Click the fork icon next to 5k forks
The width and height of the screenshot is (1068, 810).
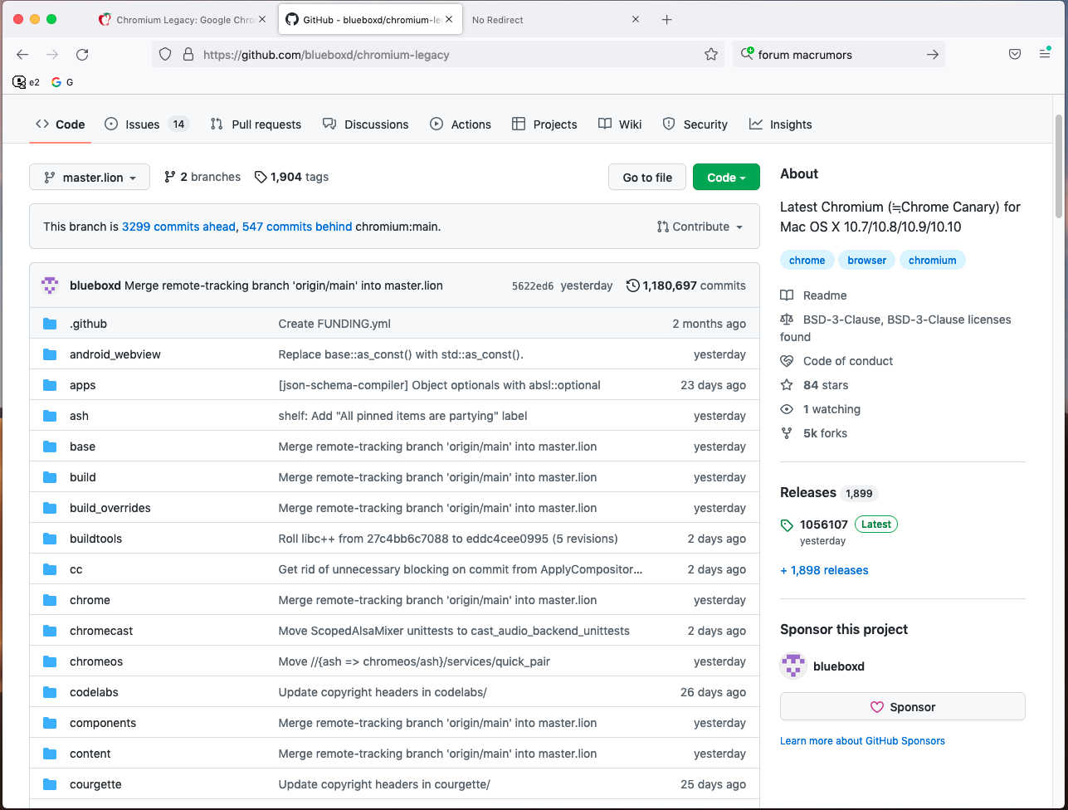click(787, 433)
